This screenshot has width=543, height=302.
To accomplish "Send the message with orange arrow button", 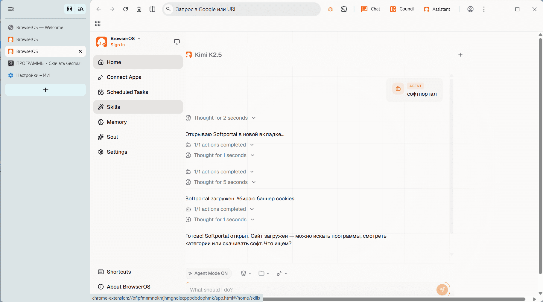I will pyautogui.click(x=442, y=289).
